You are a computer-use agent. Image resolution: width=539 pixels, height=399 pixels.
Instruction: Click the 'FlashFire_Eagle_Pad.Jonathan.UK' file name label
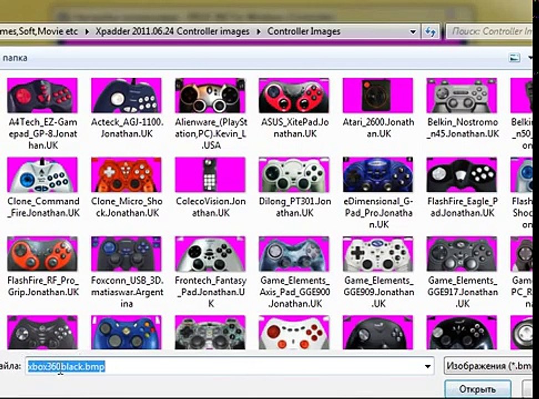click(x=462, y=207)
